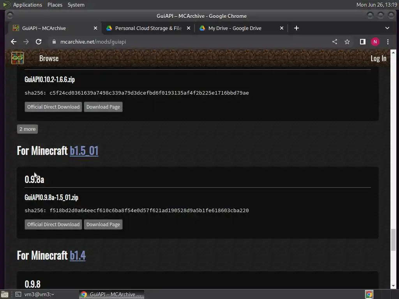The width and height of the screenshot is (399, 299).
Task: Open the Chrome profile avatar N
Action: click(x=375, y=42)
